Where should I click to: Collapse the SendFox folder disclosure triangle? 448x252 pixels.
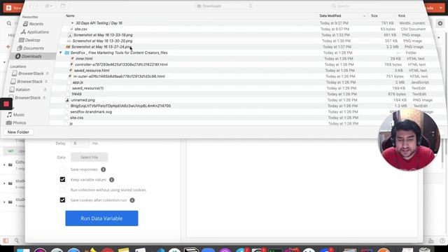pos(60,53)
